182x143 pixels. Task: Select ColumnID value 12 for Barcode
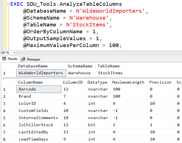73,89
